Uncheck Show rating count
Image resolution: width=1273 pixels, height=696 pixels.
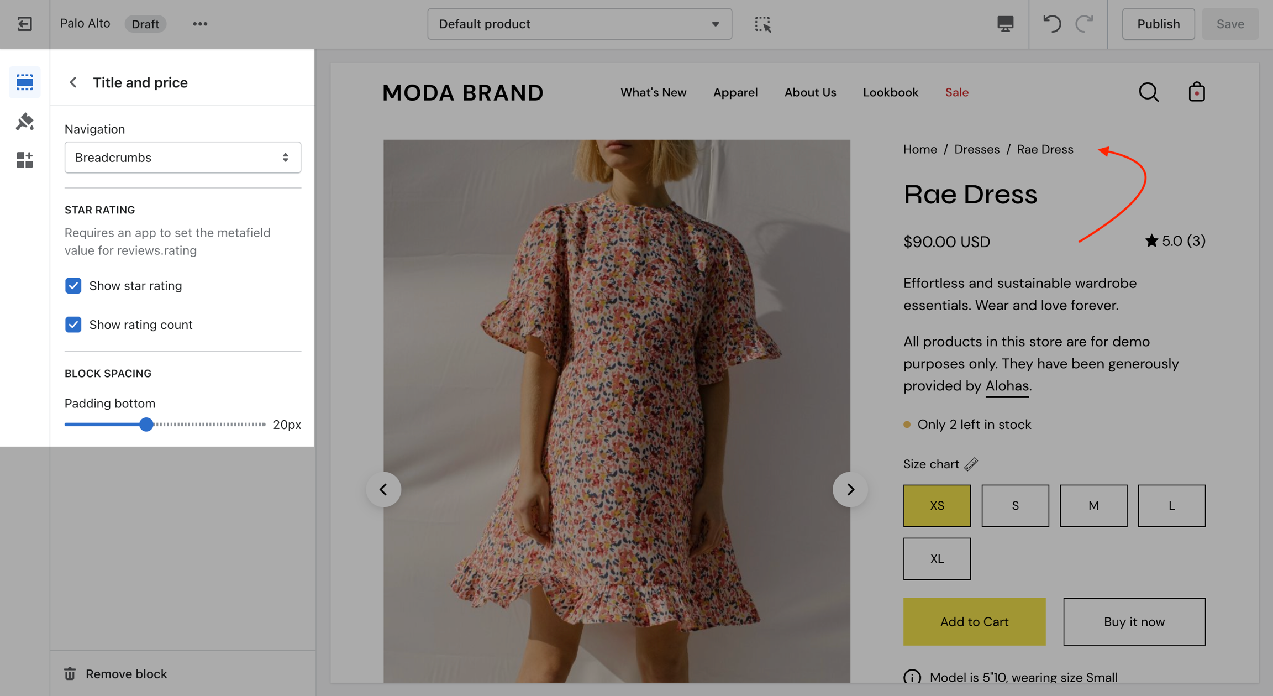coord(73,325)
